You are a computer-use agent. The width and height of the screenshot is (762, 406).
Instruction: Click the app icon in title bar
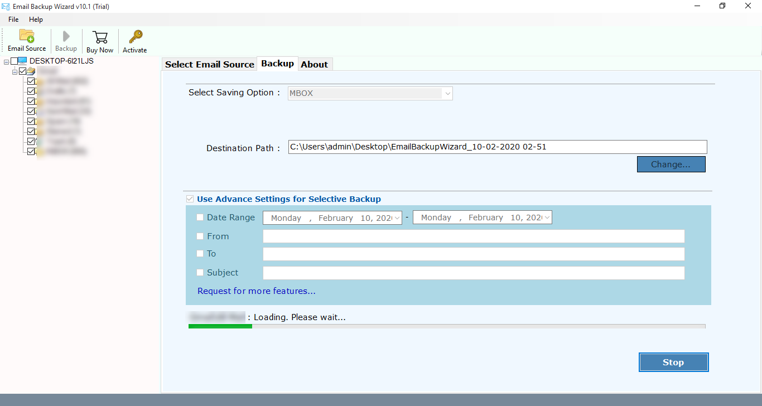coord(6,6)
